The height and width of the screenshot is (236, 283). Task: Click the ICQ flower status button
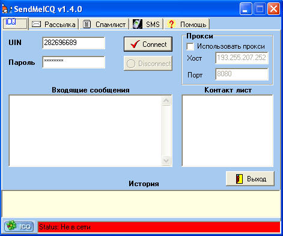click(x=19, y=226)
